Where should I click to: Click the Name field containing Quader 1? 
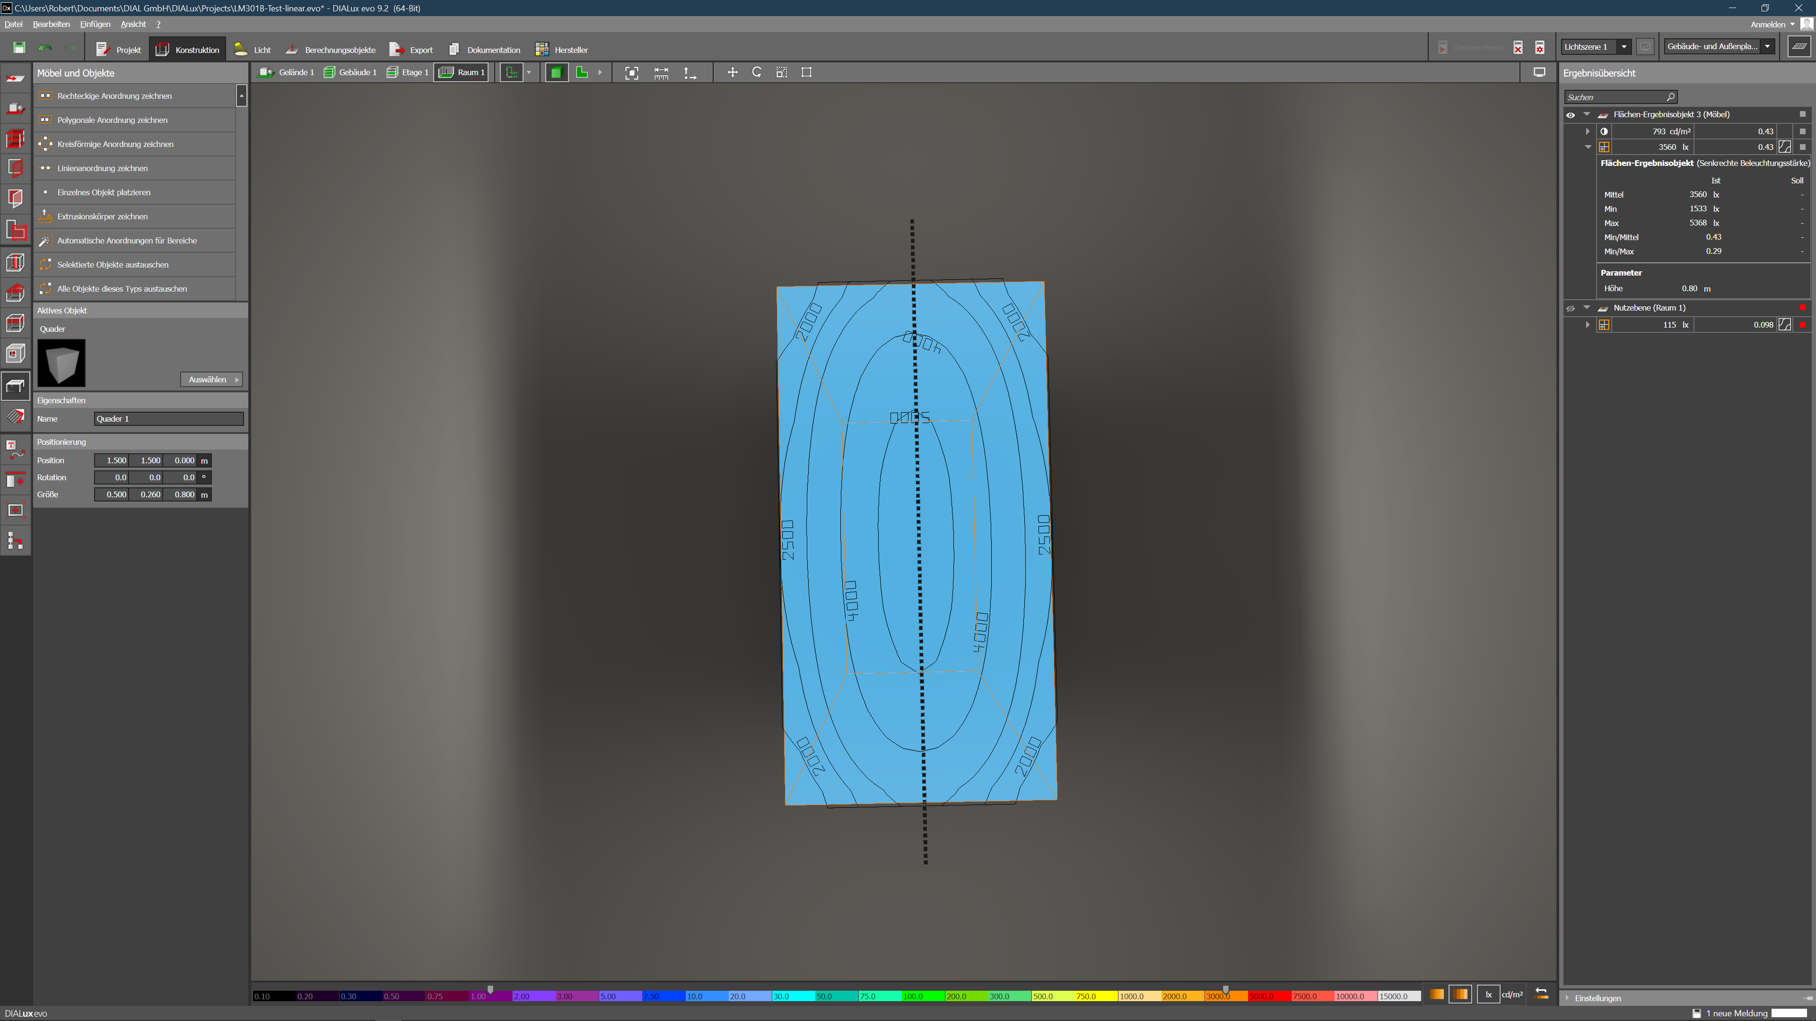click(168, 419)
